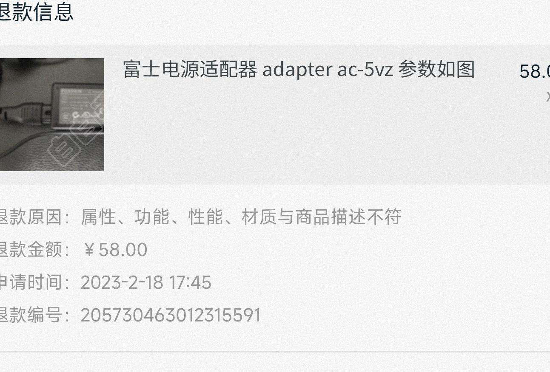The width and height of the screenshot is (550, 372).
Task: Click the 58.0 item price
Action: (535, 71)
